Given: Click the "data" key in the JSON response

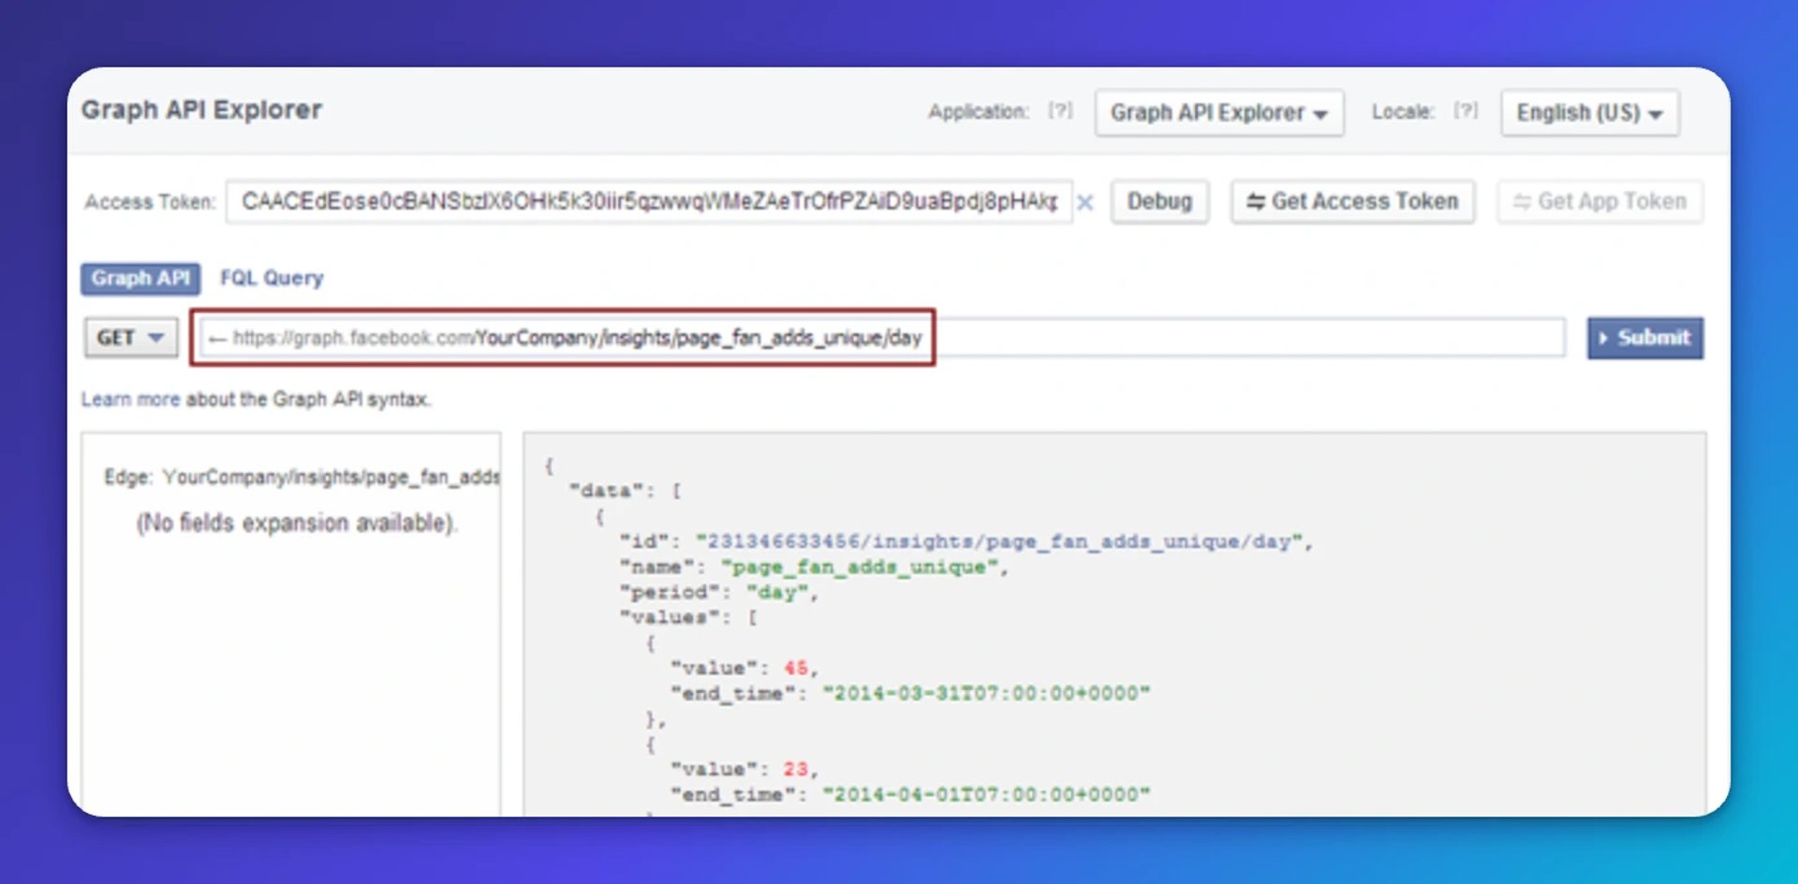Looking at the screenshot, I should [606, 491].
